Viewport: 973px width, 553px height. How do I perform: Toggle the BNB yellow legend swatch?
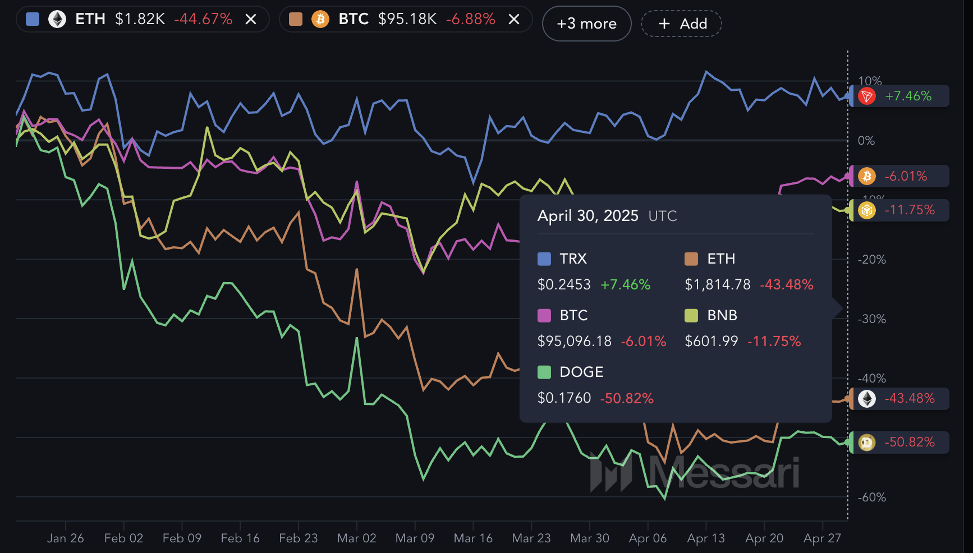(691, 315)
